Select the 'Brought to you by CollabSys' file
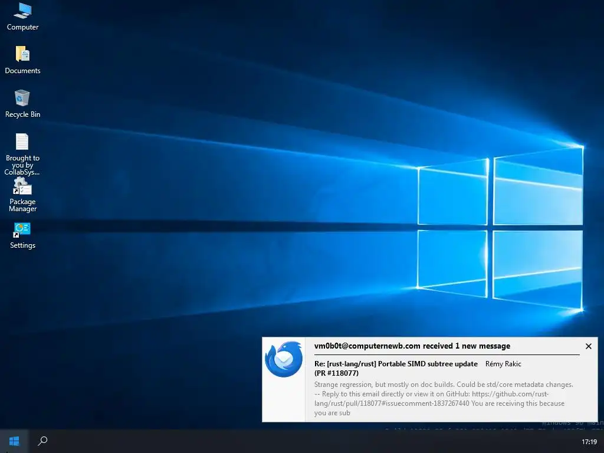Screen dimensions: 604x453 (22, 154)
